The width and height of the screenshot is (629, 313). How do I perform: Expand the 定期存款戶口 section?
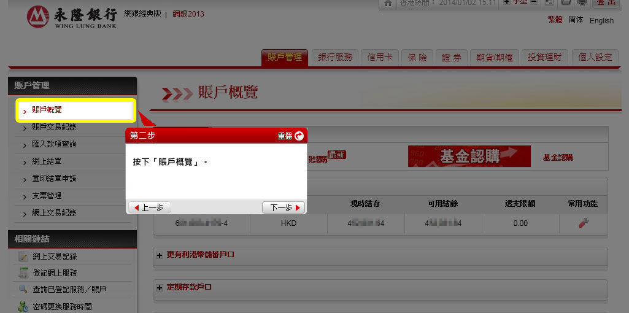click(x=160, y=287)
